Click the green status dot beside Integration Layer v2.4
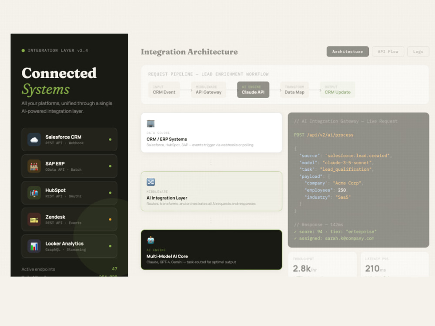This screenshot has width=435, height=326. (x=23, y=50)
